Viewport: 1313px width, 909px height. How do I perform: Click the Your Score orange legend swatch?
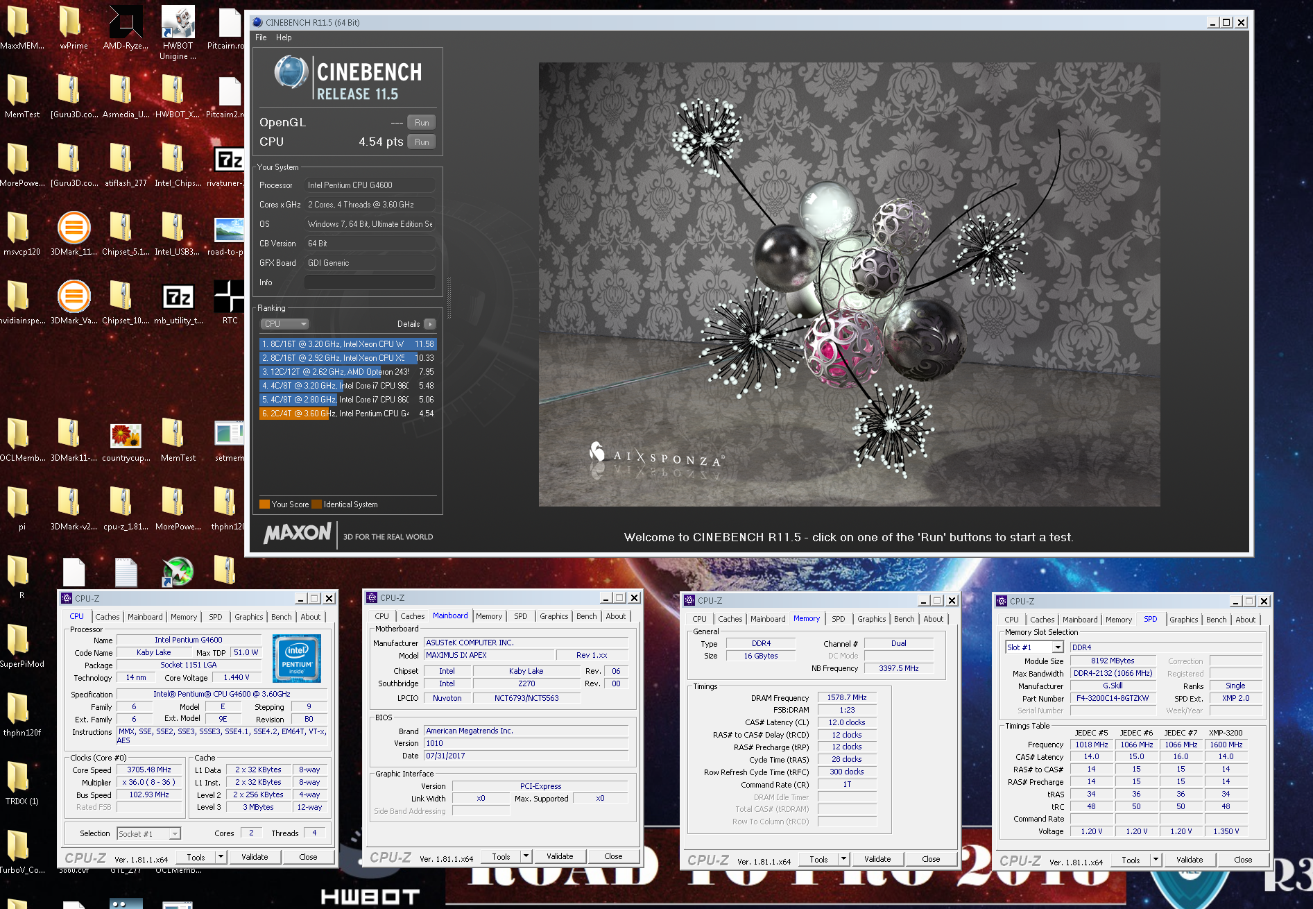click(x=264, y=504)
